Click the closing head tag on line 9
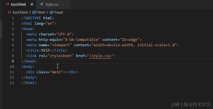Image resolution: width=213 pixels, height=109 pixels. tap(29, 61)
